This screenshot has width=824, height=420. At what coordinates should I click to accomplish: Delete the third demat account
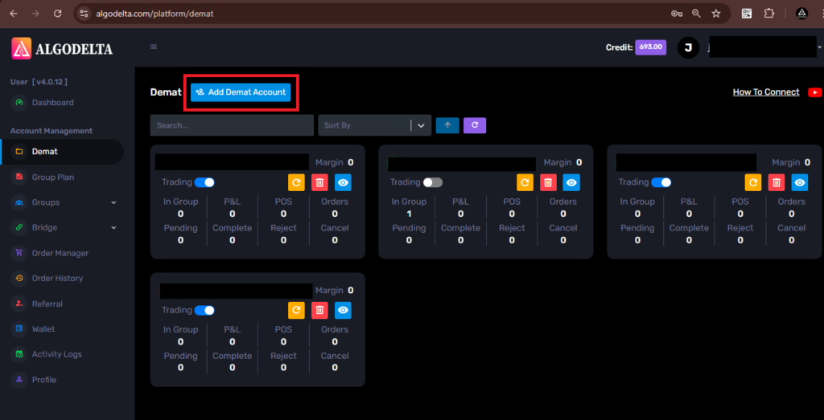[777, 182]
